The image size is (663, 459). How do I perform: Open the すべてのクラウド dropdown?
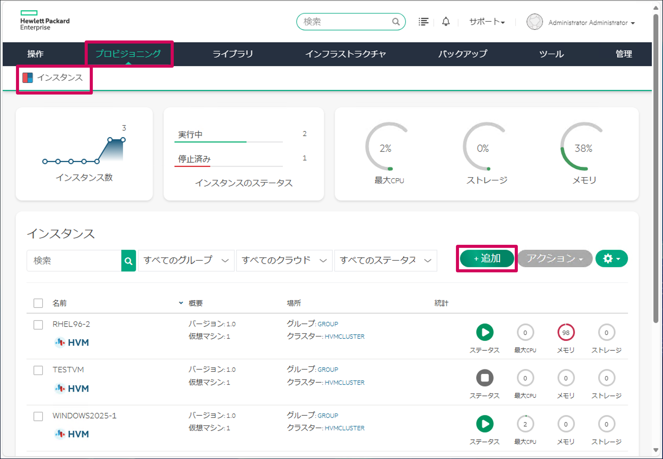284,260
